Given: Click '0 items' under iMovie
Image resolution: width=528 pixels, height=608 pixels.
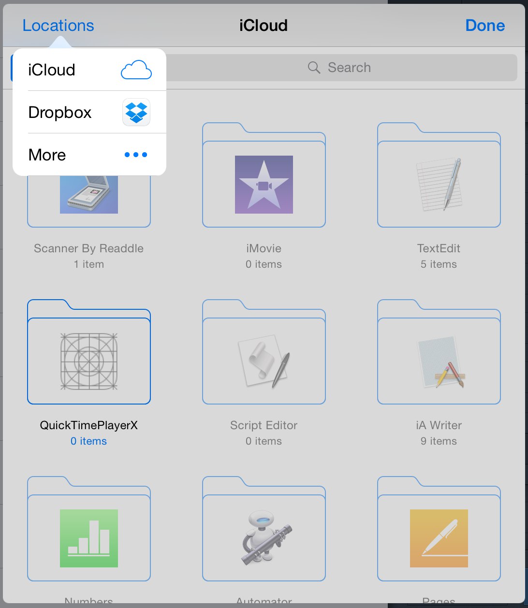Looking at the screenshot, I should 264,264.
